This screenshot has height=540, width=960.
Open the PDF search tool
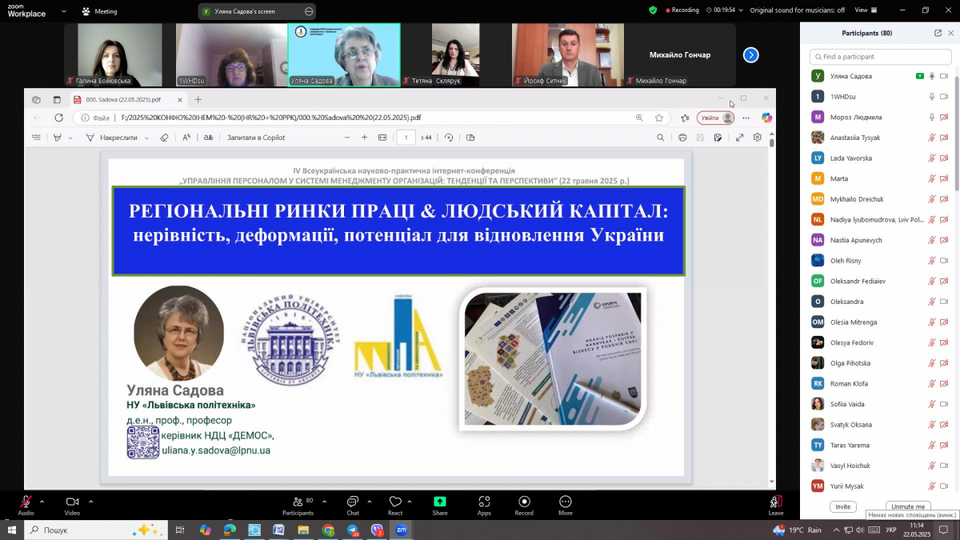(x=662, y=137)
